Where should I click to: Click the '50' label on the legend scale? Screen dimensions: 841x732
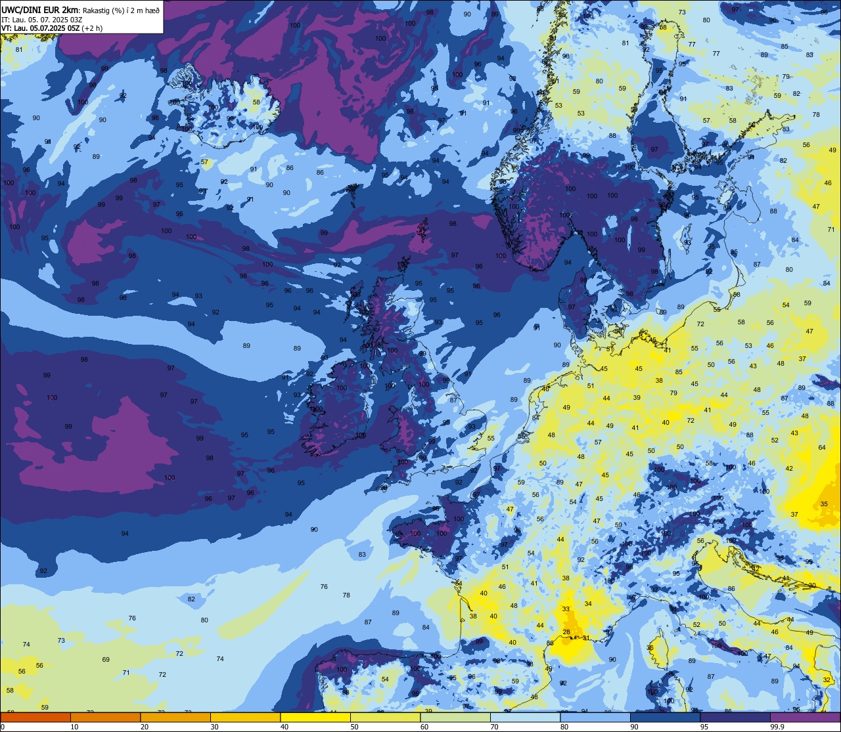coord(354,727)
